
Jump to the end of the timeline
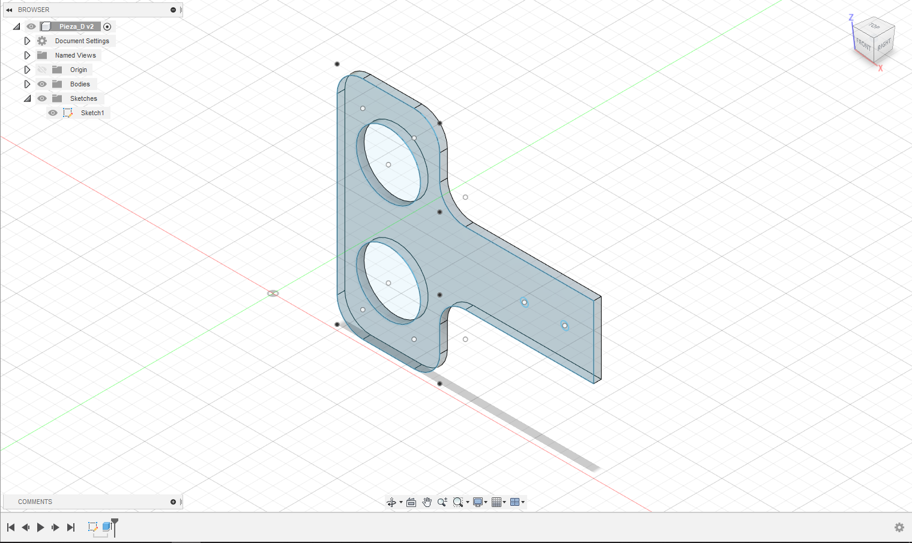[71, 527]
